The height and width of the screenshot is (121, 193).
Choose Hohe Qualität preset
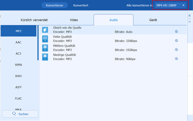click(113, 39)
